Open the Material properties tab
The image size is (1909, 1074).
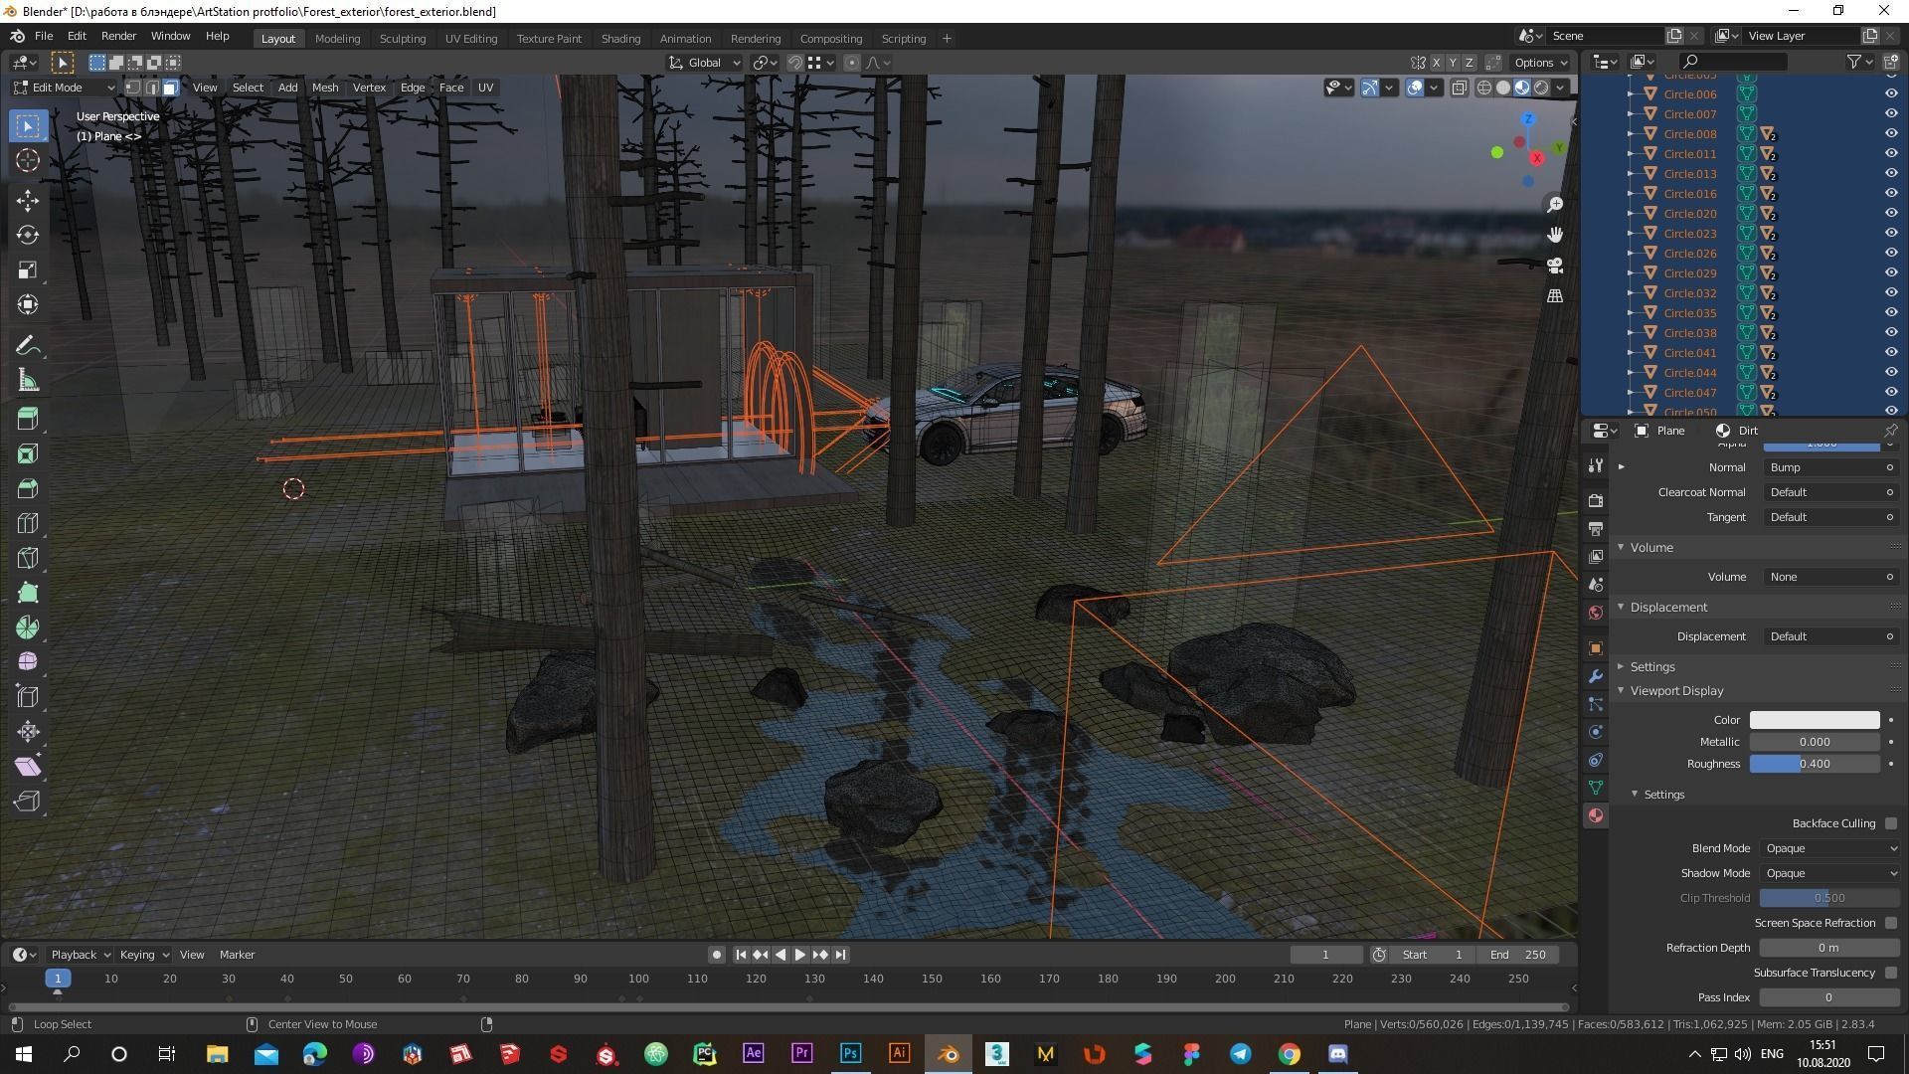(x=1596, y=815)
